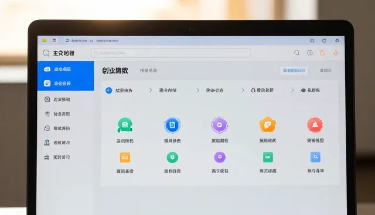Open the document list icon in the header
Viewport: 375px width, 215px height.
310,53
